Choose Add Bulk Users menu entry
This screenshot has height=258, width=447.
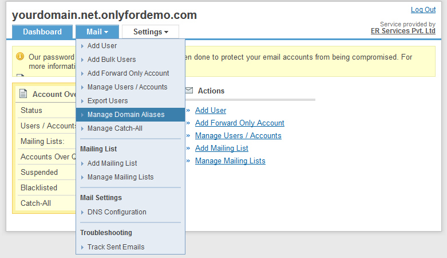pyautogui.click(x=112, y=60)
